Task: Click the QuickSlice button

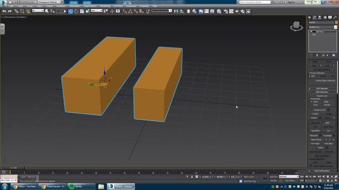Action: click(316, 131)
